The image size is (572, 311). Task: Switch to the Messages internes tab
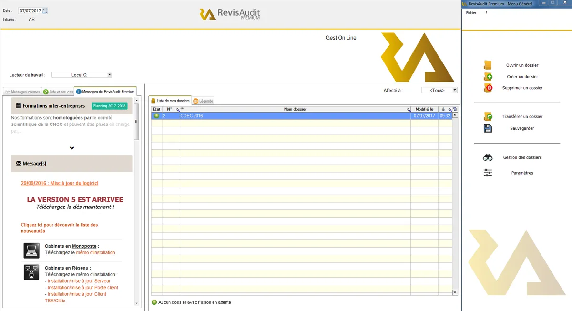click(22, 92)
